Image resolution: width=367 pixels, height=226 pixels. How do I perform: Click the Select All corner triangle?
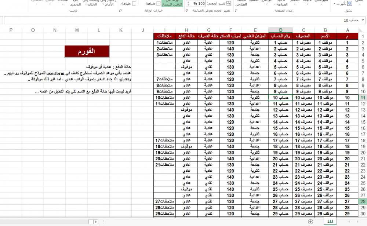[361, 30]
